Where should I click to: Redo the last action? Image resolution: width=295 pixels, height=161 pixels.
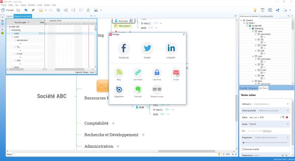pos(33,10)
